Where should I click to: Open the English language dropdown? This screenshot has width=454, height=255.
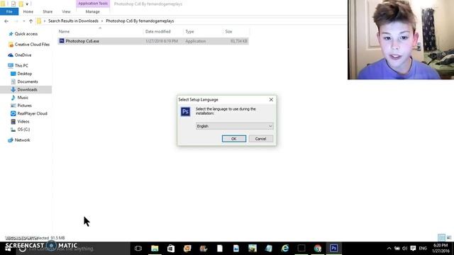click(x=234, y=126)
